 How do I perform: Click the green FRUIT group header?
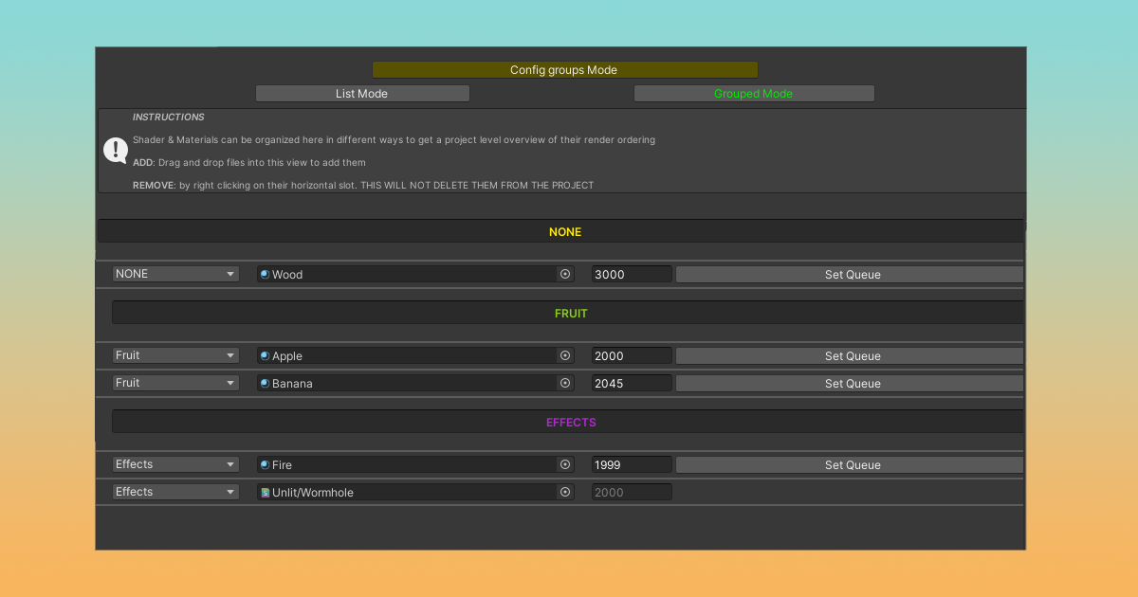coord(568,313)
